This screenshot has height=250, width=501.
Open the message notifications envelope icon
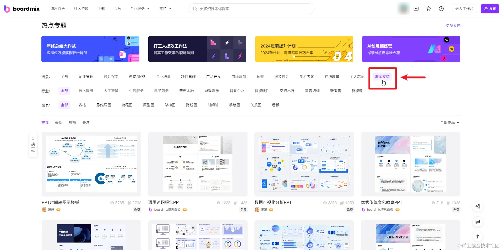click(x=416, y=8)
